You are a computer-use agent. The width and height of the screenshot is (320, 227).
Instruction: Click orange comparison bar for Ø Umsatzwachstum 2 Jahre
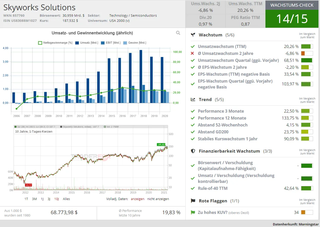point(307,53)
